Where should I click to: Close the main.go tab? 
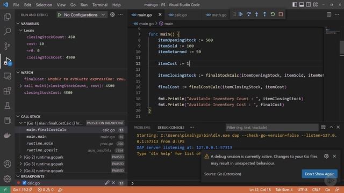click(160, 14)
